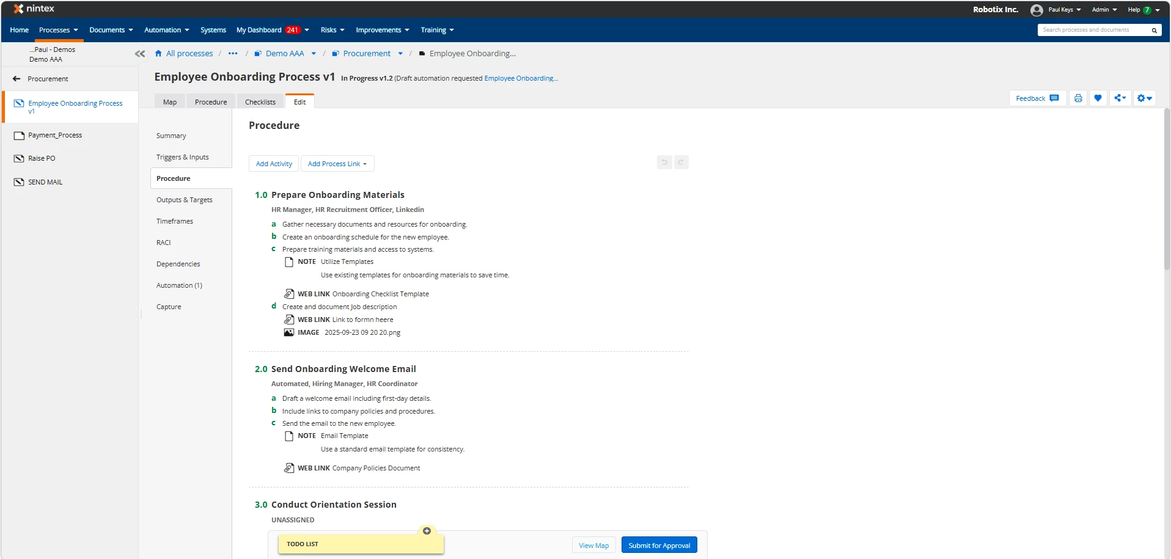This screenshot has height=559, width=1171.
Task: Open the share icon dropdown
Action: pos(1120,98)
